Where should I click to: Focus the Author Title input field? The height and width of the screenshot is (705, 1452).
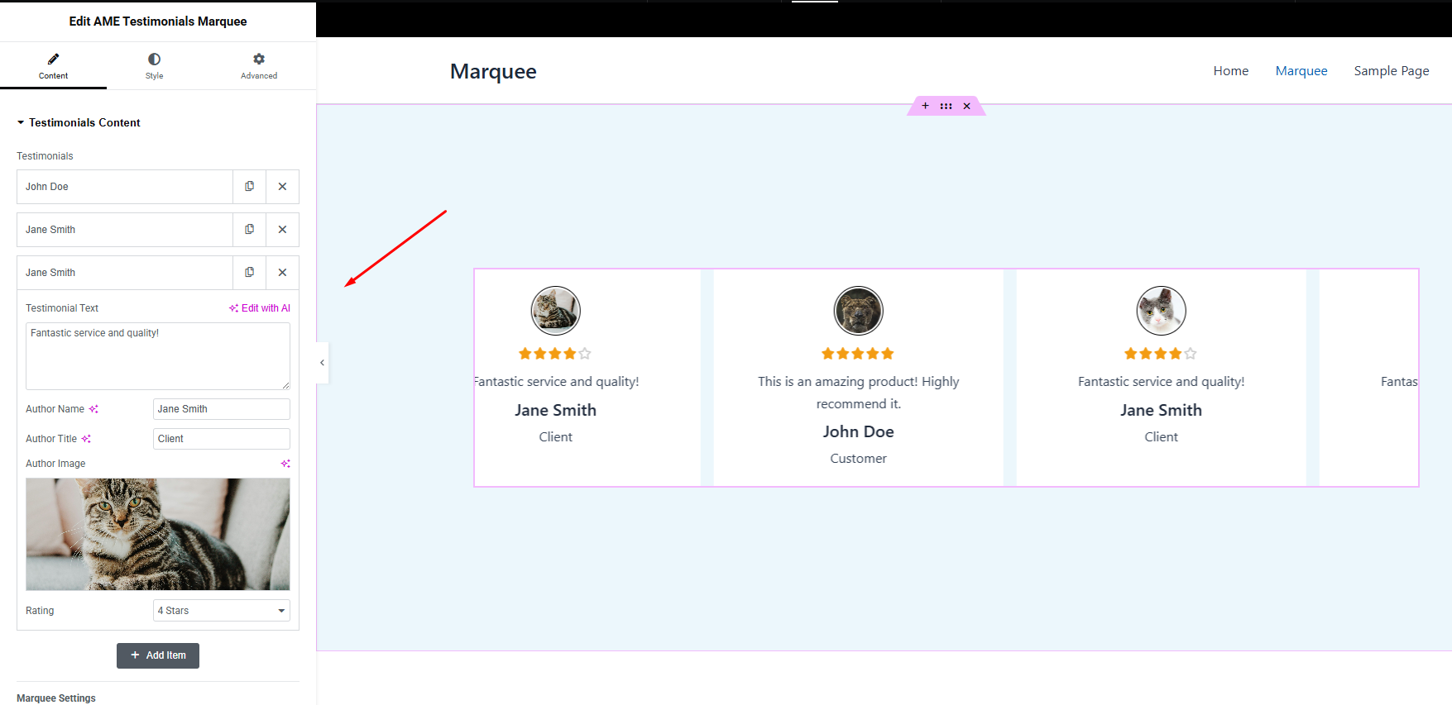tap(222, 439)
